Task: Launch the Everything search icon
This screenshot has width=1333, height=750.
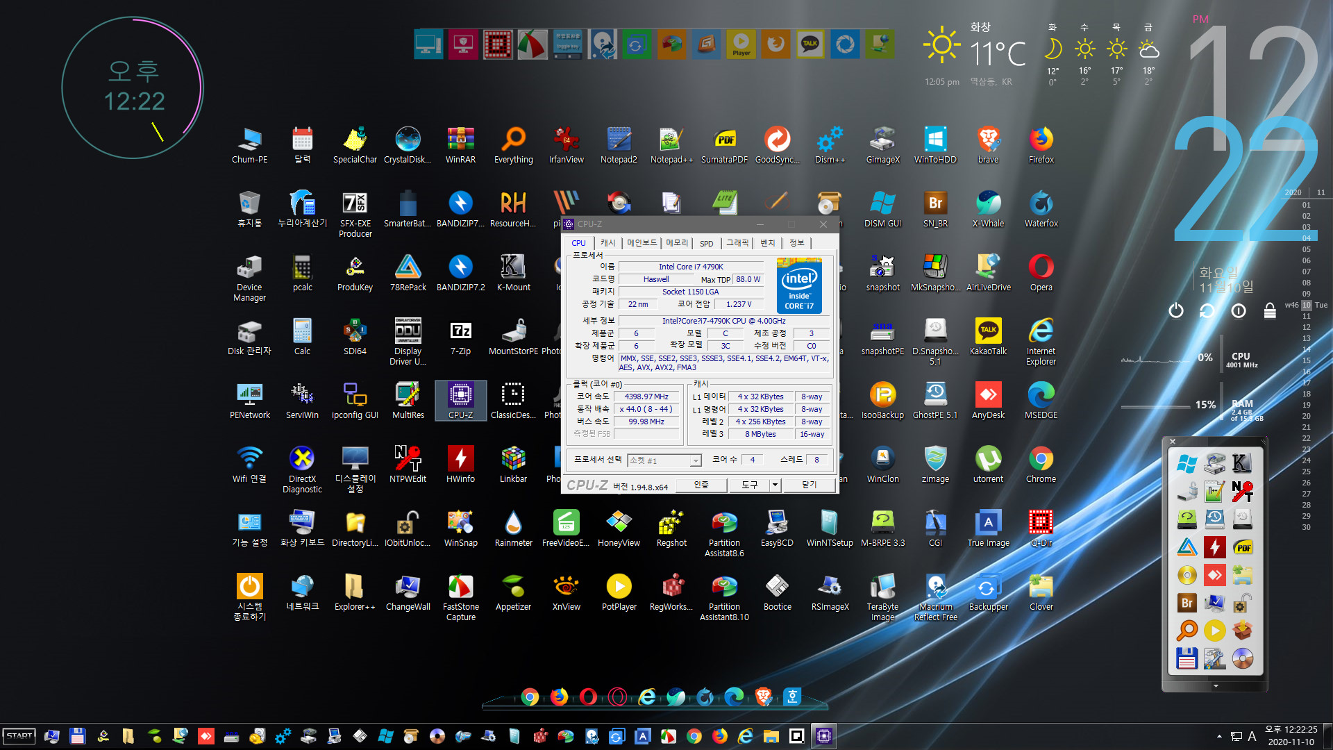Action: 514,144
